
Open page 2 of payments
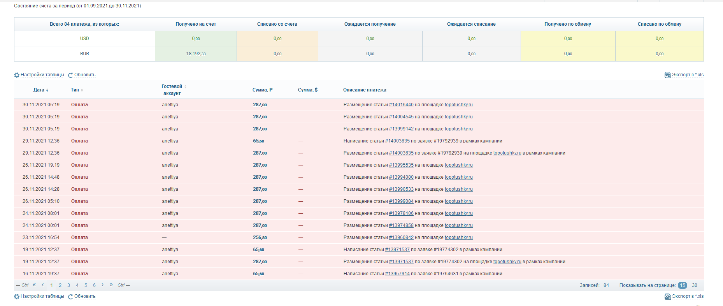click(x=60, y=285)
